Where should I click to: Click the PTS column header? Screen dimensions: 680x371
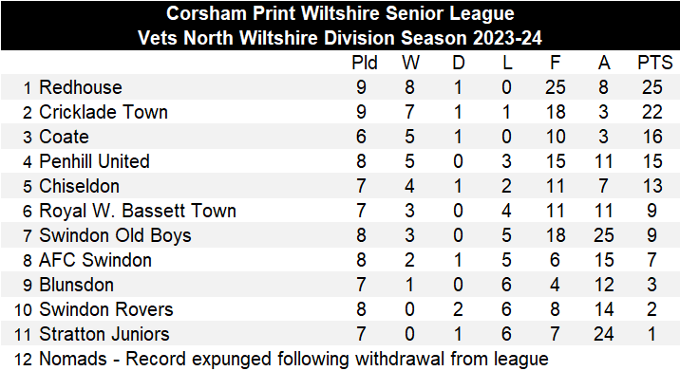[x=655, y=64]
